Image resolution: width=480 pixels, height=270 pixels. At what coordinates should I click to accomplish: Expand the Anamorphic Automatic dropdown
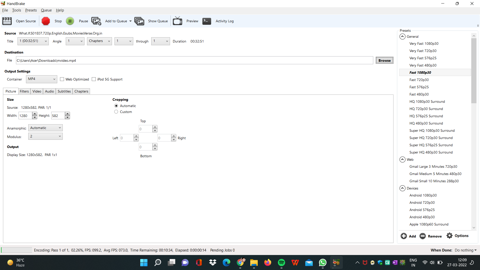pyautogui.click(x=45, y=128)
